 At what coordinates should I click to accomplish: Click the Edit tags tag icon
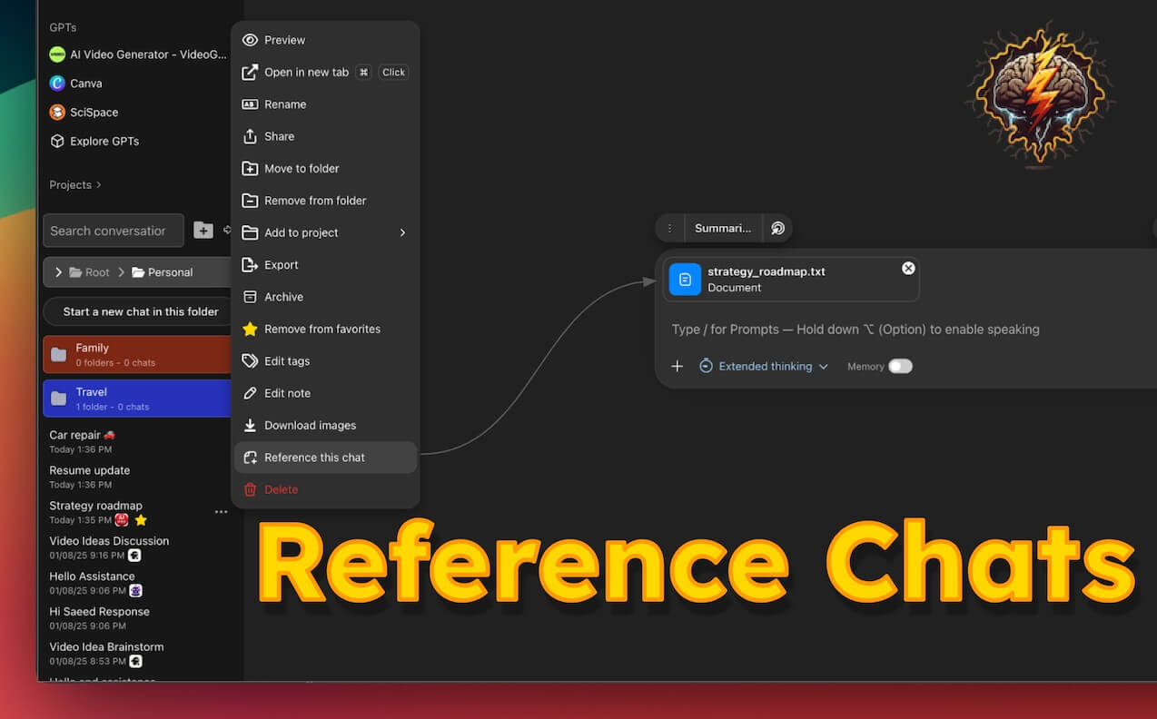[250, 361]
